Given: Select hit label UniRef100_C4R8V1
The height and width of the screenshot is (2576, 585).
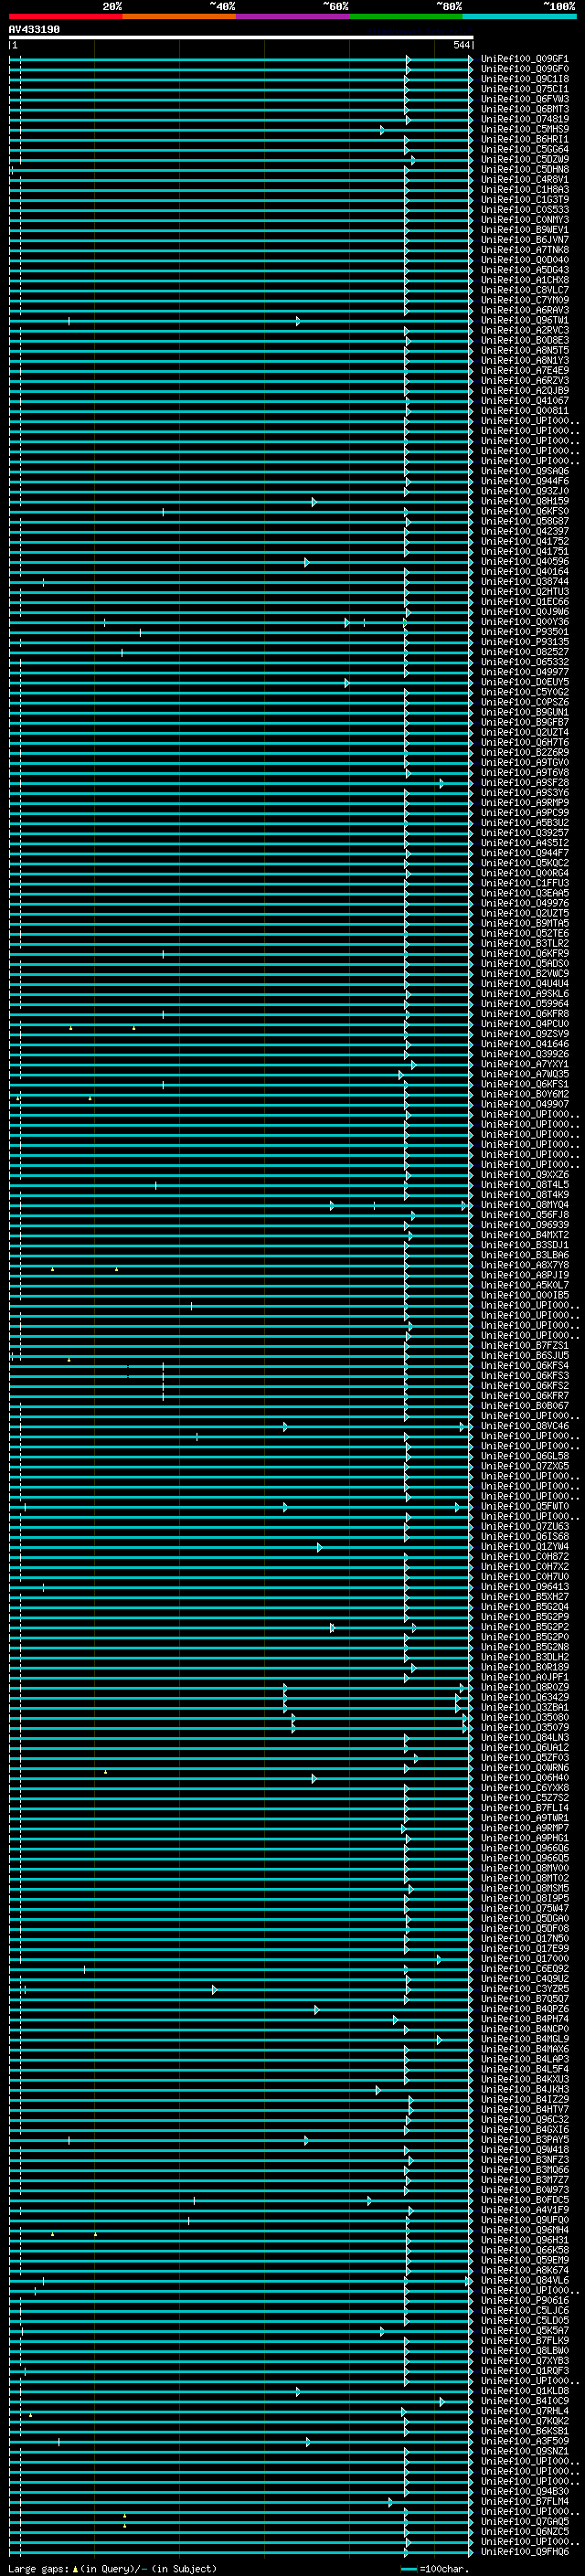Looking at the screenshot, I should pyautogui.click(x=524, y=180).
